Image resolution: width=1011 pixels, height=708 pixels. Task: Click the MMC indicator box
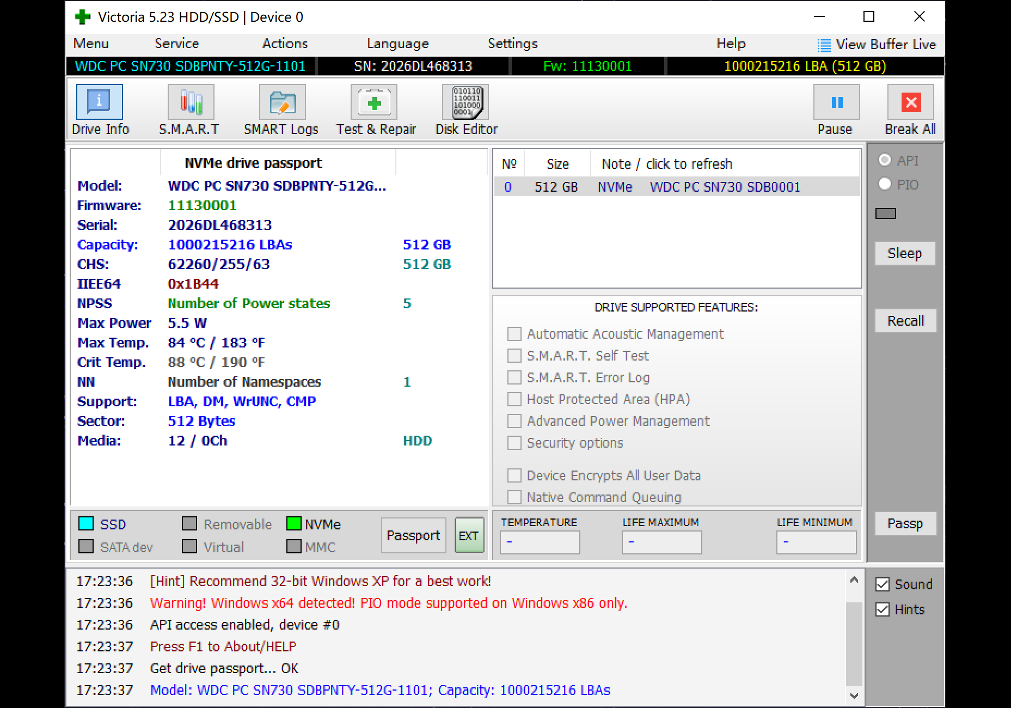click(294, 546)
